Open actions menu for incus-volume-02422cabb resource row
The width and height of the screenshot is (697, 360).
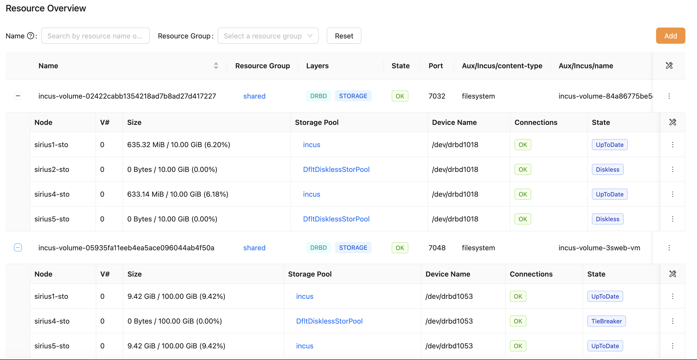669,96
